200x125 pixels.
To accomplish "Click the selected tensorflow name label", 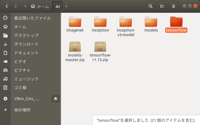I will point(176,30).
